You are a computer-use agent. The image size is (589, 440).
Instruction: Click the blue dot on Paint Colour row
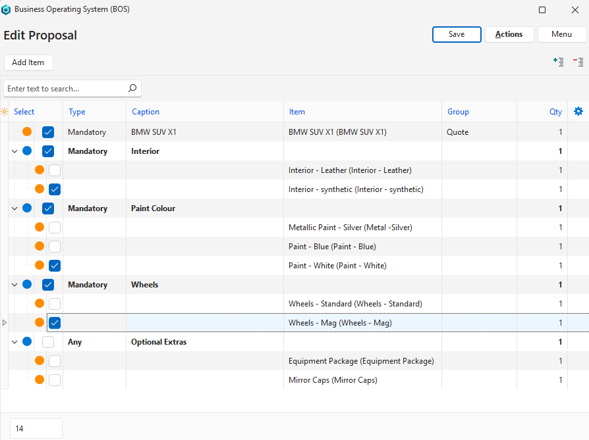point(27,208)
